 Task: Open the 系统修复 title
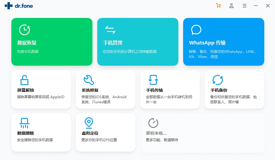[x=90, y=90]
